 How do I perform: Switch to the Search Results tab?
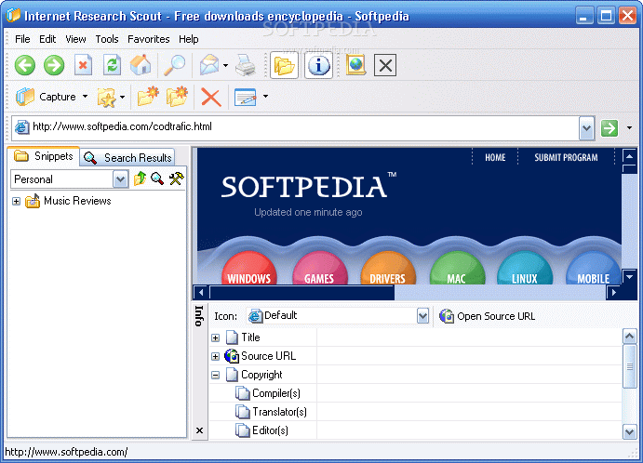(x=127, y=158)
